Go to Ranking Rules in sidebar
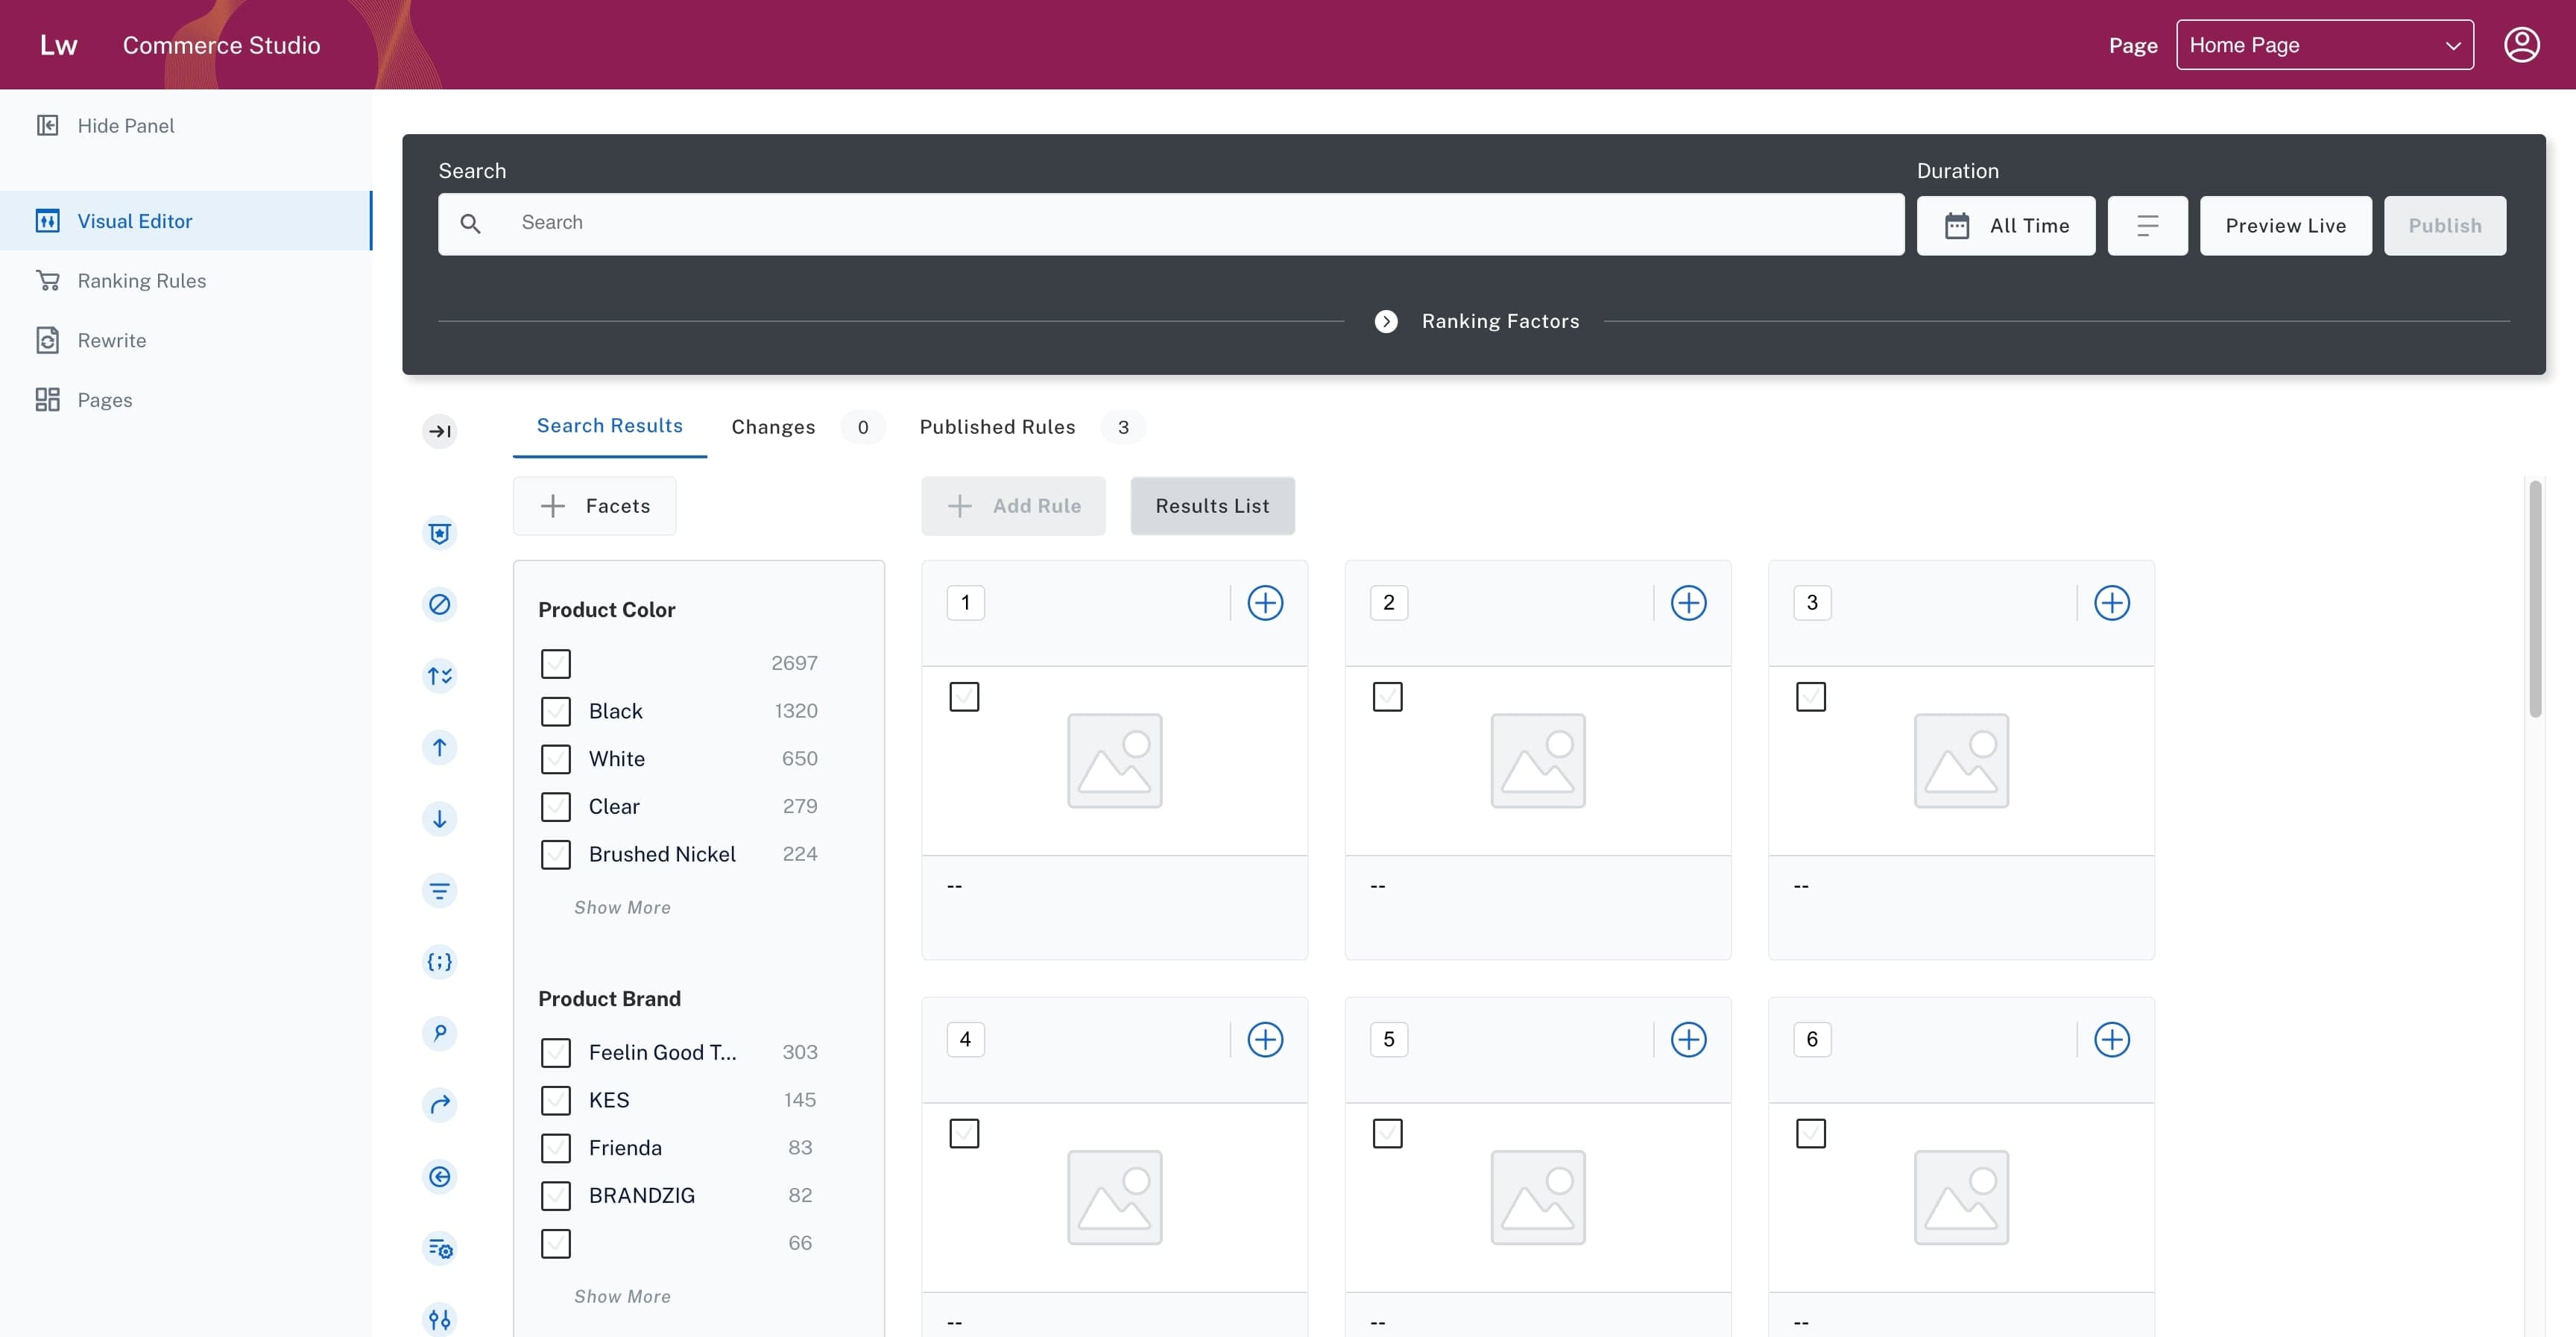Viewport: 2576px width, 1337px height. (x=142, y=281)
